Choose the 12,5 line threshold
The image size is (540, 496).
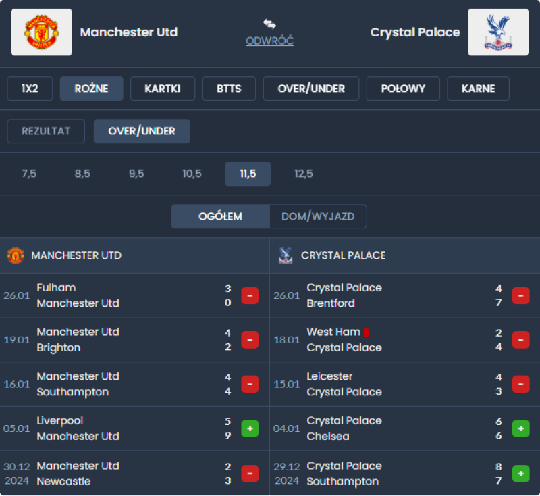click(x=304, y=174)
